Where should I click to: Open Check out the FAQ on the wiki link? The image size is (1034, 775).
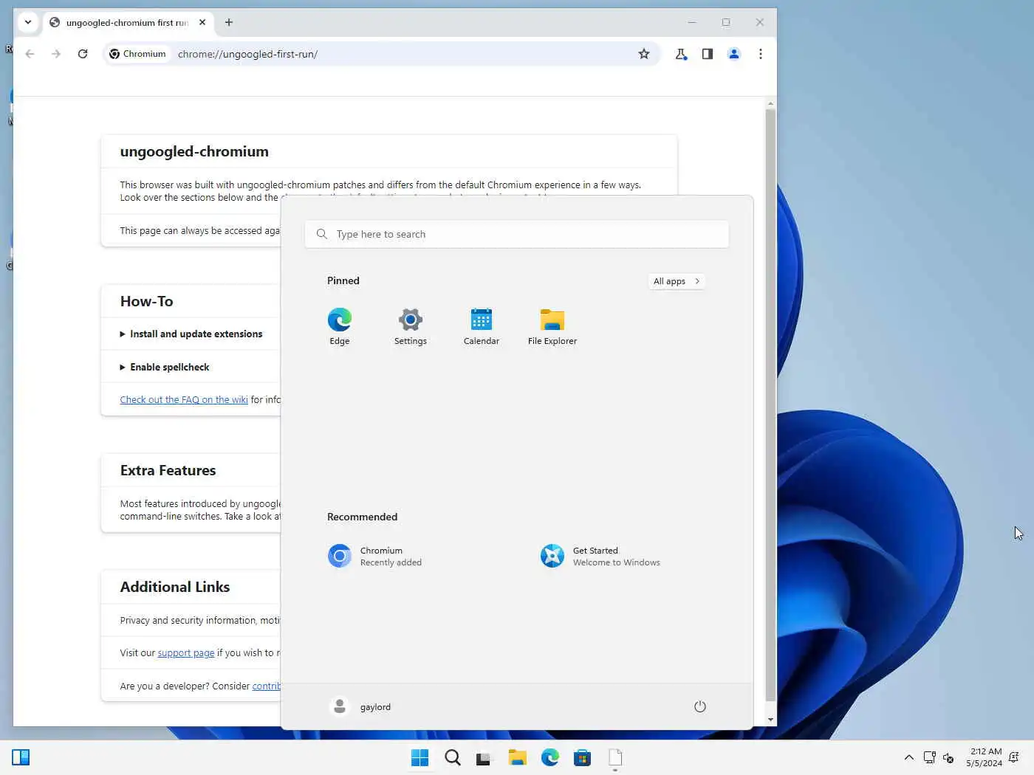pyautogui.click(x=184, y=399)
